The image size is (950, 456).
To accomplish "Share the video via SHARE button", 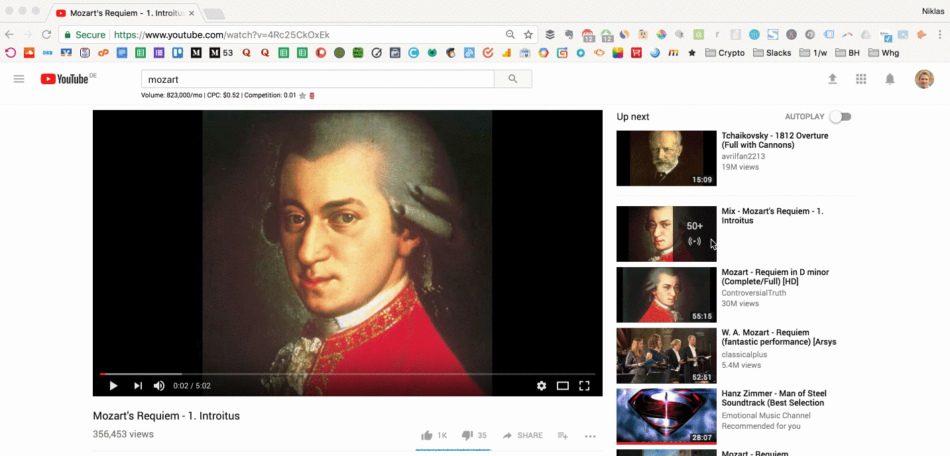I will [x=522, y=435].
